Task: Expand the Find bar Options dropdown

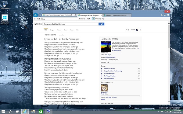Action: pyautogui.click(x=99, y=19)
